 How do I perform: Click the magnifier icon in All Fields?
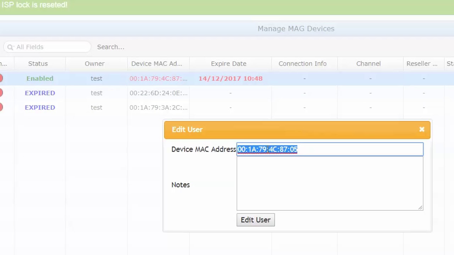(x=10, y=47)
